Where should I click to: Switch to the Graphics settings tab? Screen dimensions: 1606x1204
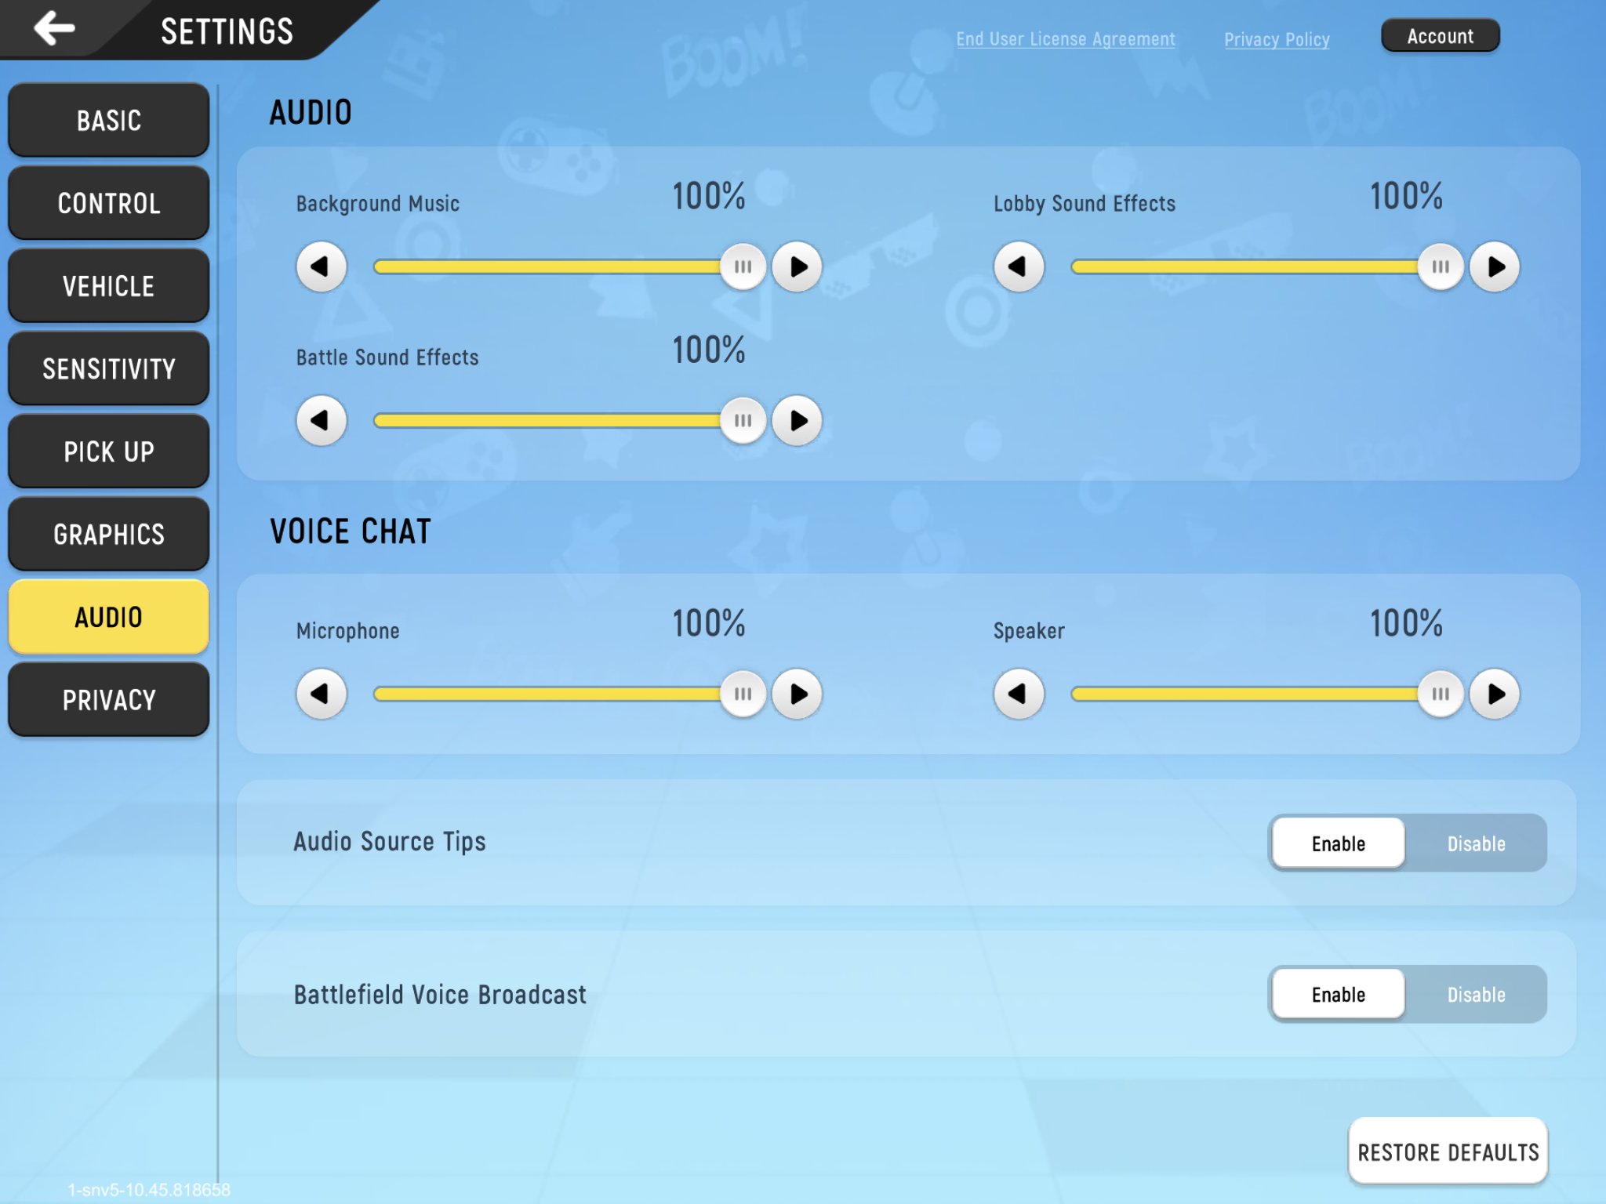[x=109, y=535]
